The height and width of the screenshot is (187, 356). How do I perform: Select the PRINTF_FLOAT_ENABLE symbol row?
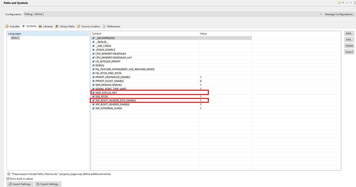point(171,81)
